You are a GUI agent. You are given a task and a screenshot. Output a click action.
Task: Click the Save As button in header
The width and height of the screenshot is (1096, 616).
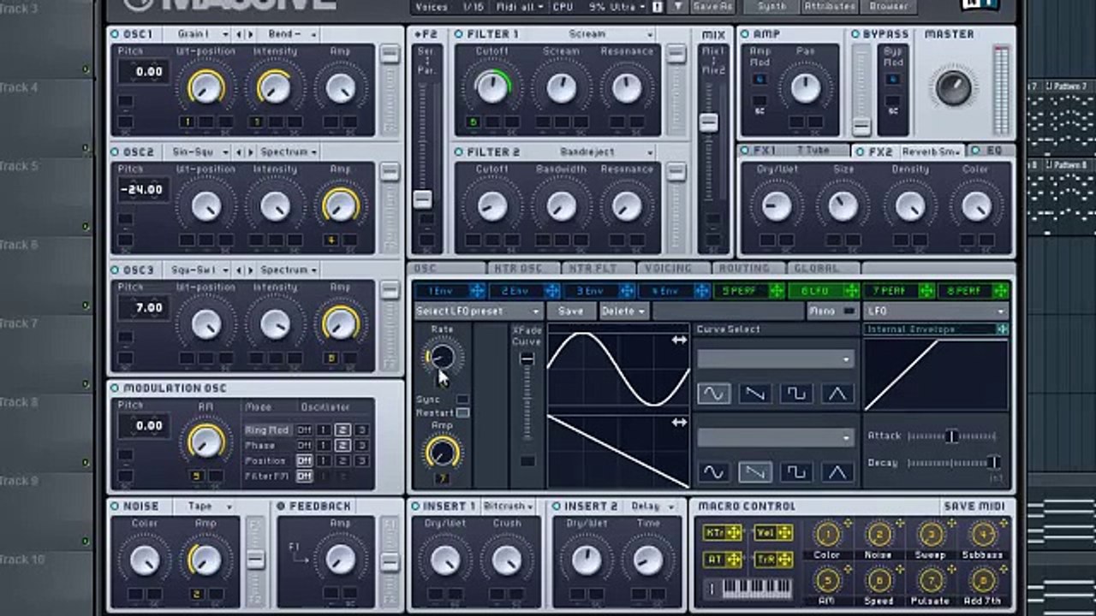pos(712,6)
